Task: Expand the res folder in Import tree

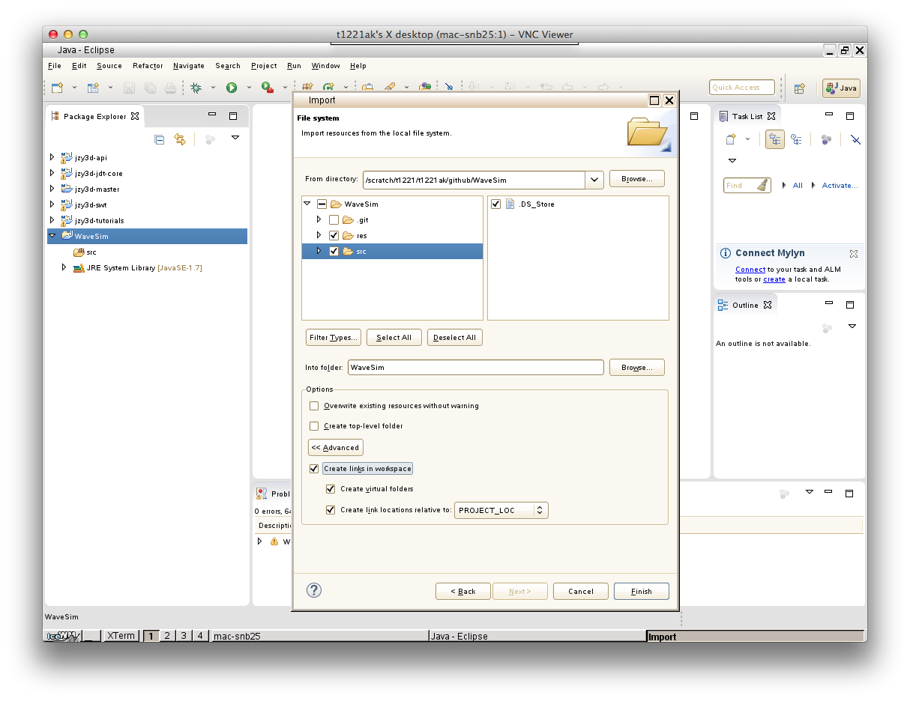Action: coord(319,236)
